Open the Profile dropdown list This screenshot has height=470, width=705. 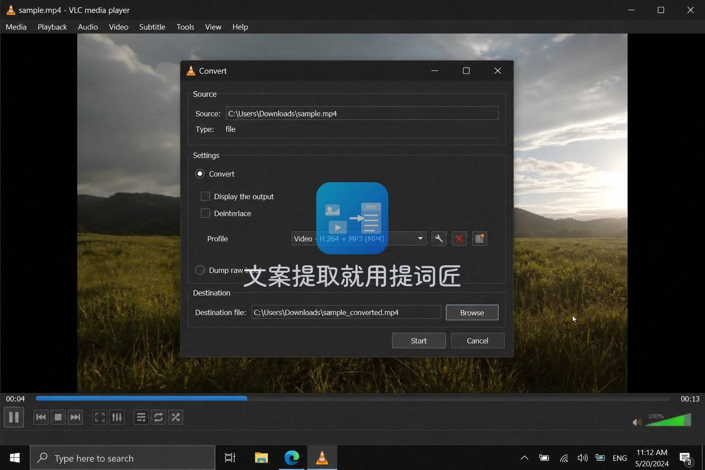pos(359,239)
